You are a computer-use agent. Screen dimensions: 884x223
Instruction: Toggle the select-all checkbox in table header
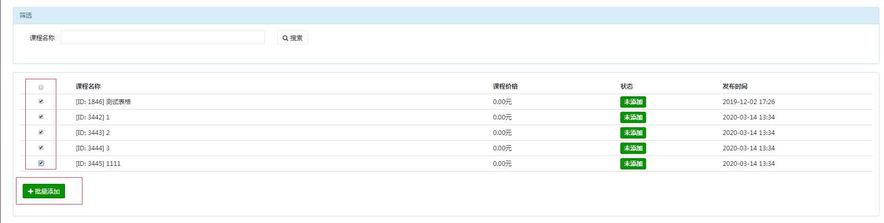[x=41, y=87]
